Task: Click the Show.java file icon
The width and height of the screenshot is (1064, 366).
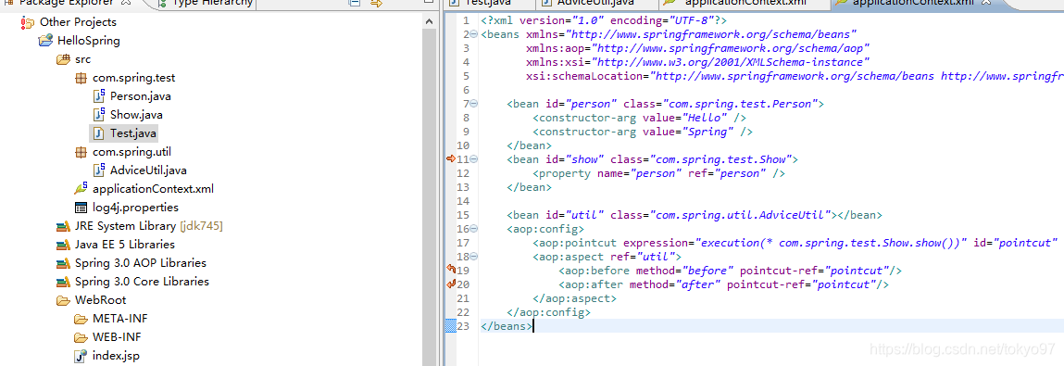Action: coord(98,115)
